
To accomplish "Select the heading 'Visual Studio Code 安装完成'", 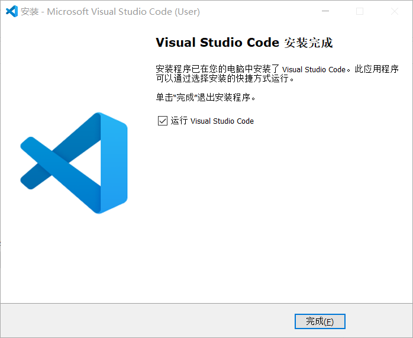I will point(244,43).
